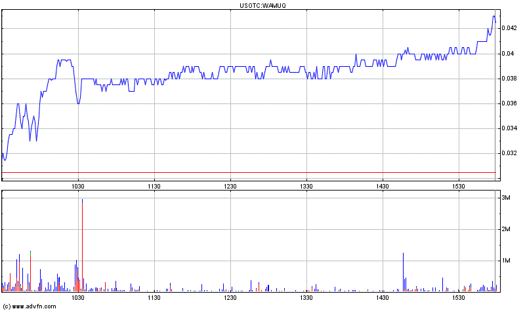Click the 0.038 price axis label

[509, 79]
